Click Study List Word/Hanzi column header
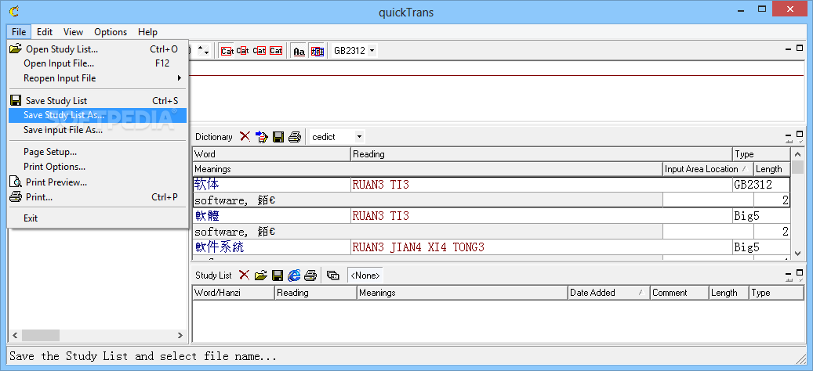Image resolution: width=813 pixels, height=371 pixels. (x=234, y=293)
